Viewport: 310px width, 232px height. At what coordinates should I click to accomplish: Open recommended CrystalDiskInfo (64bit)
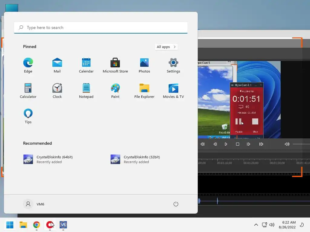pyautogui.click(x=48, y=159)
